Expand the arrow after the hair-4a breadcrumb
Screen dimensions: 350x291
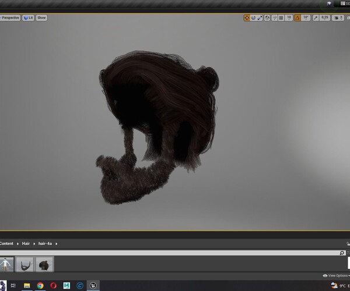point(56,244)
